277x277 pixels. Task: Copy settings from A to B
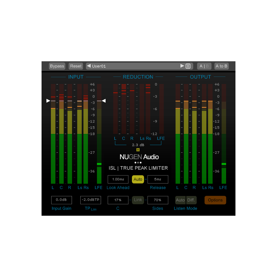pyautogui.click(x=221, y=66)
